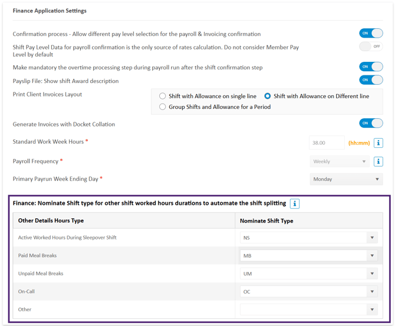
Task: Toggle Confirmation process different pay level switch
Action: (371, 33)
